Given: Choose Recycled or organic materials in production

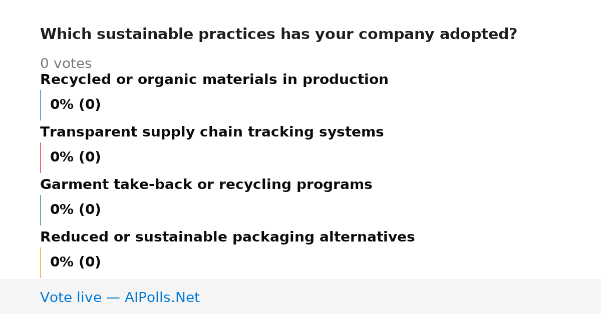Looking at the screenshot, I should [x=214, y=79].
